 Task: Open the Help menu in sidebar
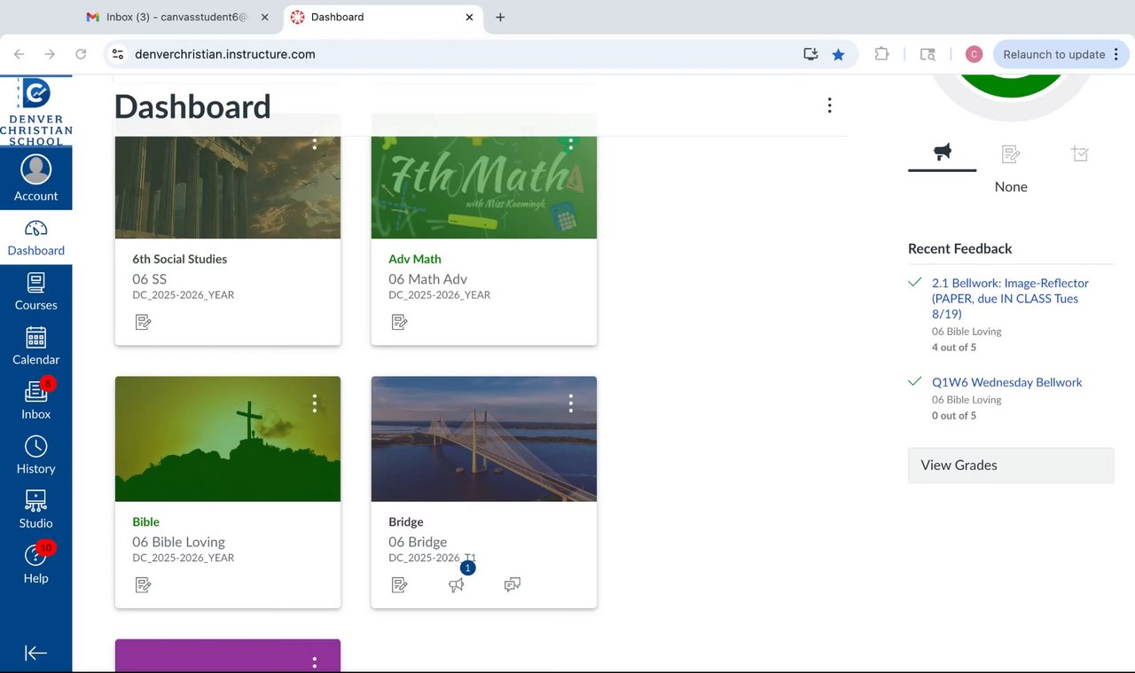point(35,565)
